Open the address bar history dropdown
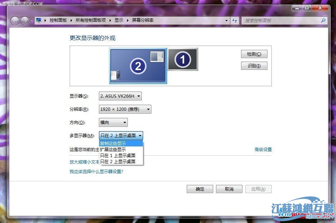 (x=226, y=21)
